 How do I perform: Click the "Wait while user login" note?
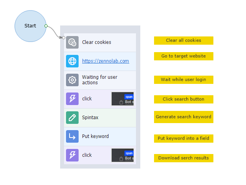click(x=184, y=80)
